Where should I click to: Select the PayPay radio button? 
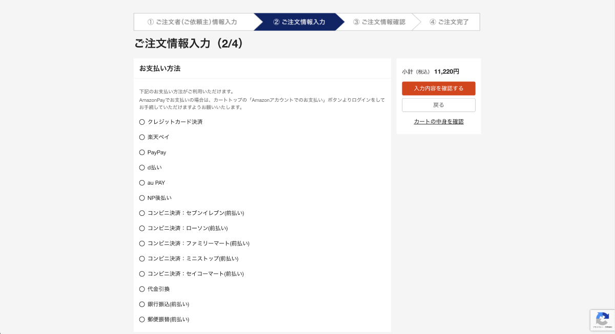coord(142,152)
